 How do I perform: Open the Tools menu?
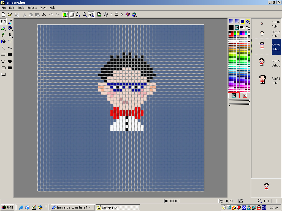pos(21,8)
